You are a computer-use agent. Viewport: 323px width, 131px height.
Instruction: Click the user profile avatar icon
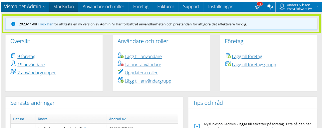point(282,7)
